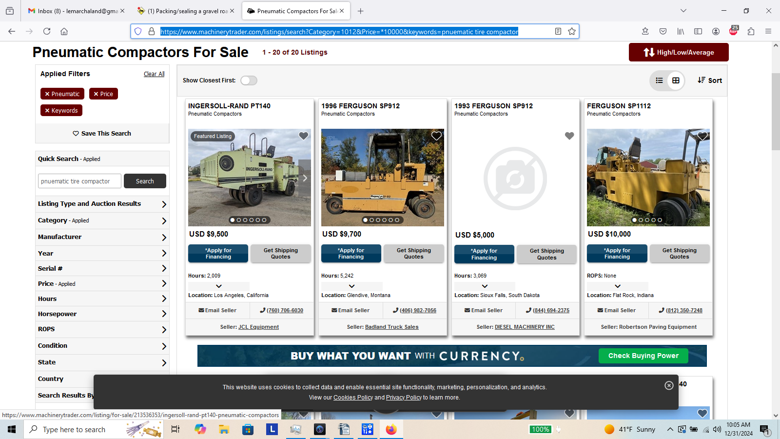
Task: Email Seller for 1993 Ferguson SP912
Action: pyautogui.click(x=483, y=310)
